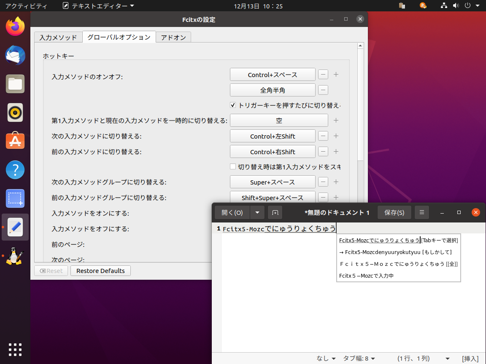Click the network icon in top bar
The image size is (486, 364).
tap(444, 5)
